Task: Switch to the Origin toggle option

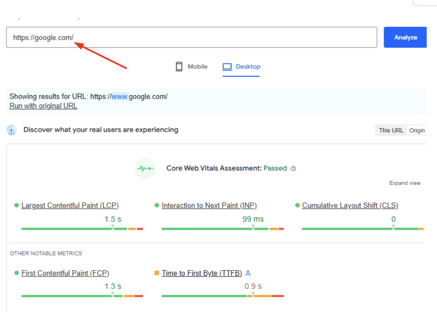Action: [x=417, y=131]
